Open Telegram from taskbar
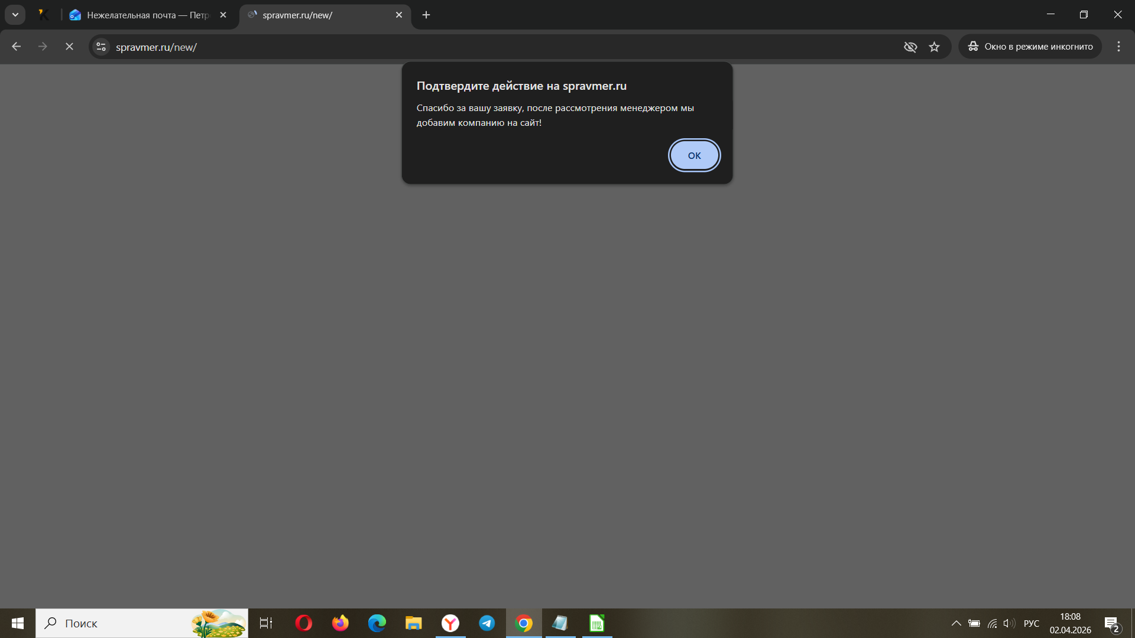The width and height of the screenshot is (1135, 638). click(487, 623)
